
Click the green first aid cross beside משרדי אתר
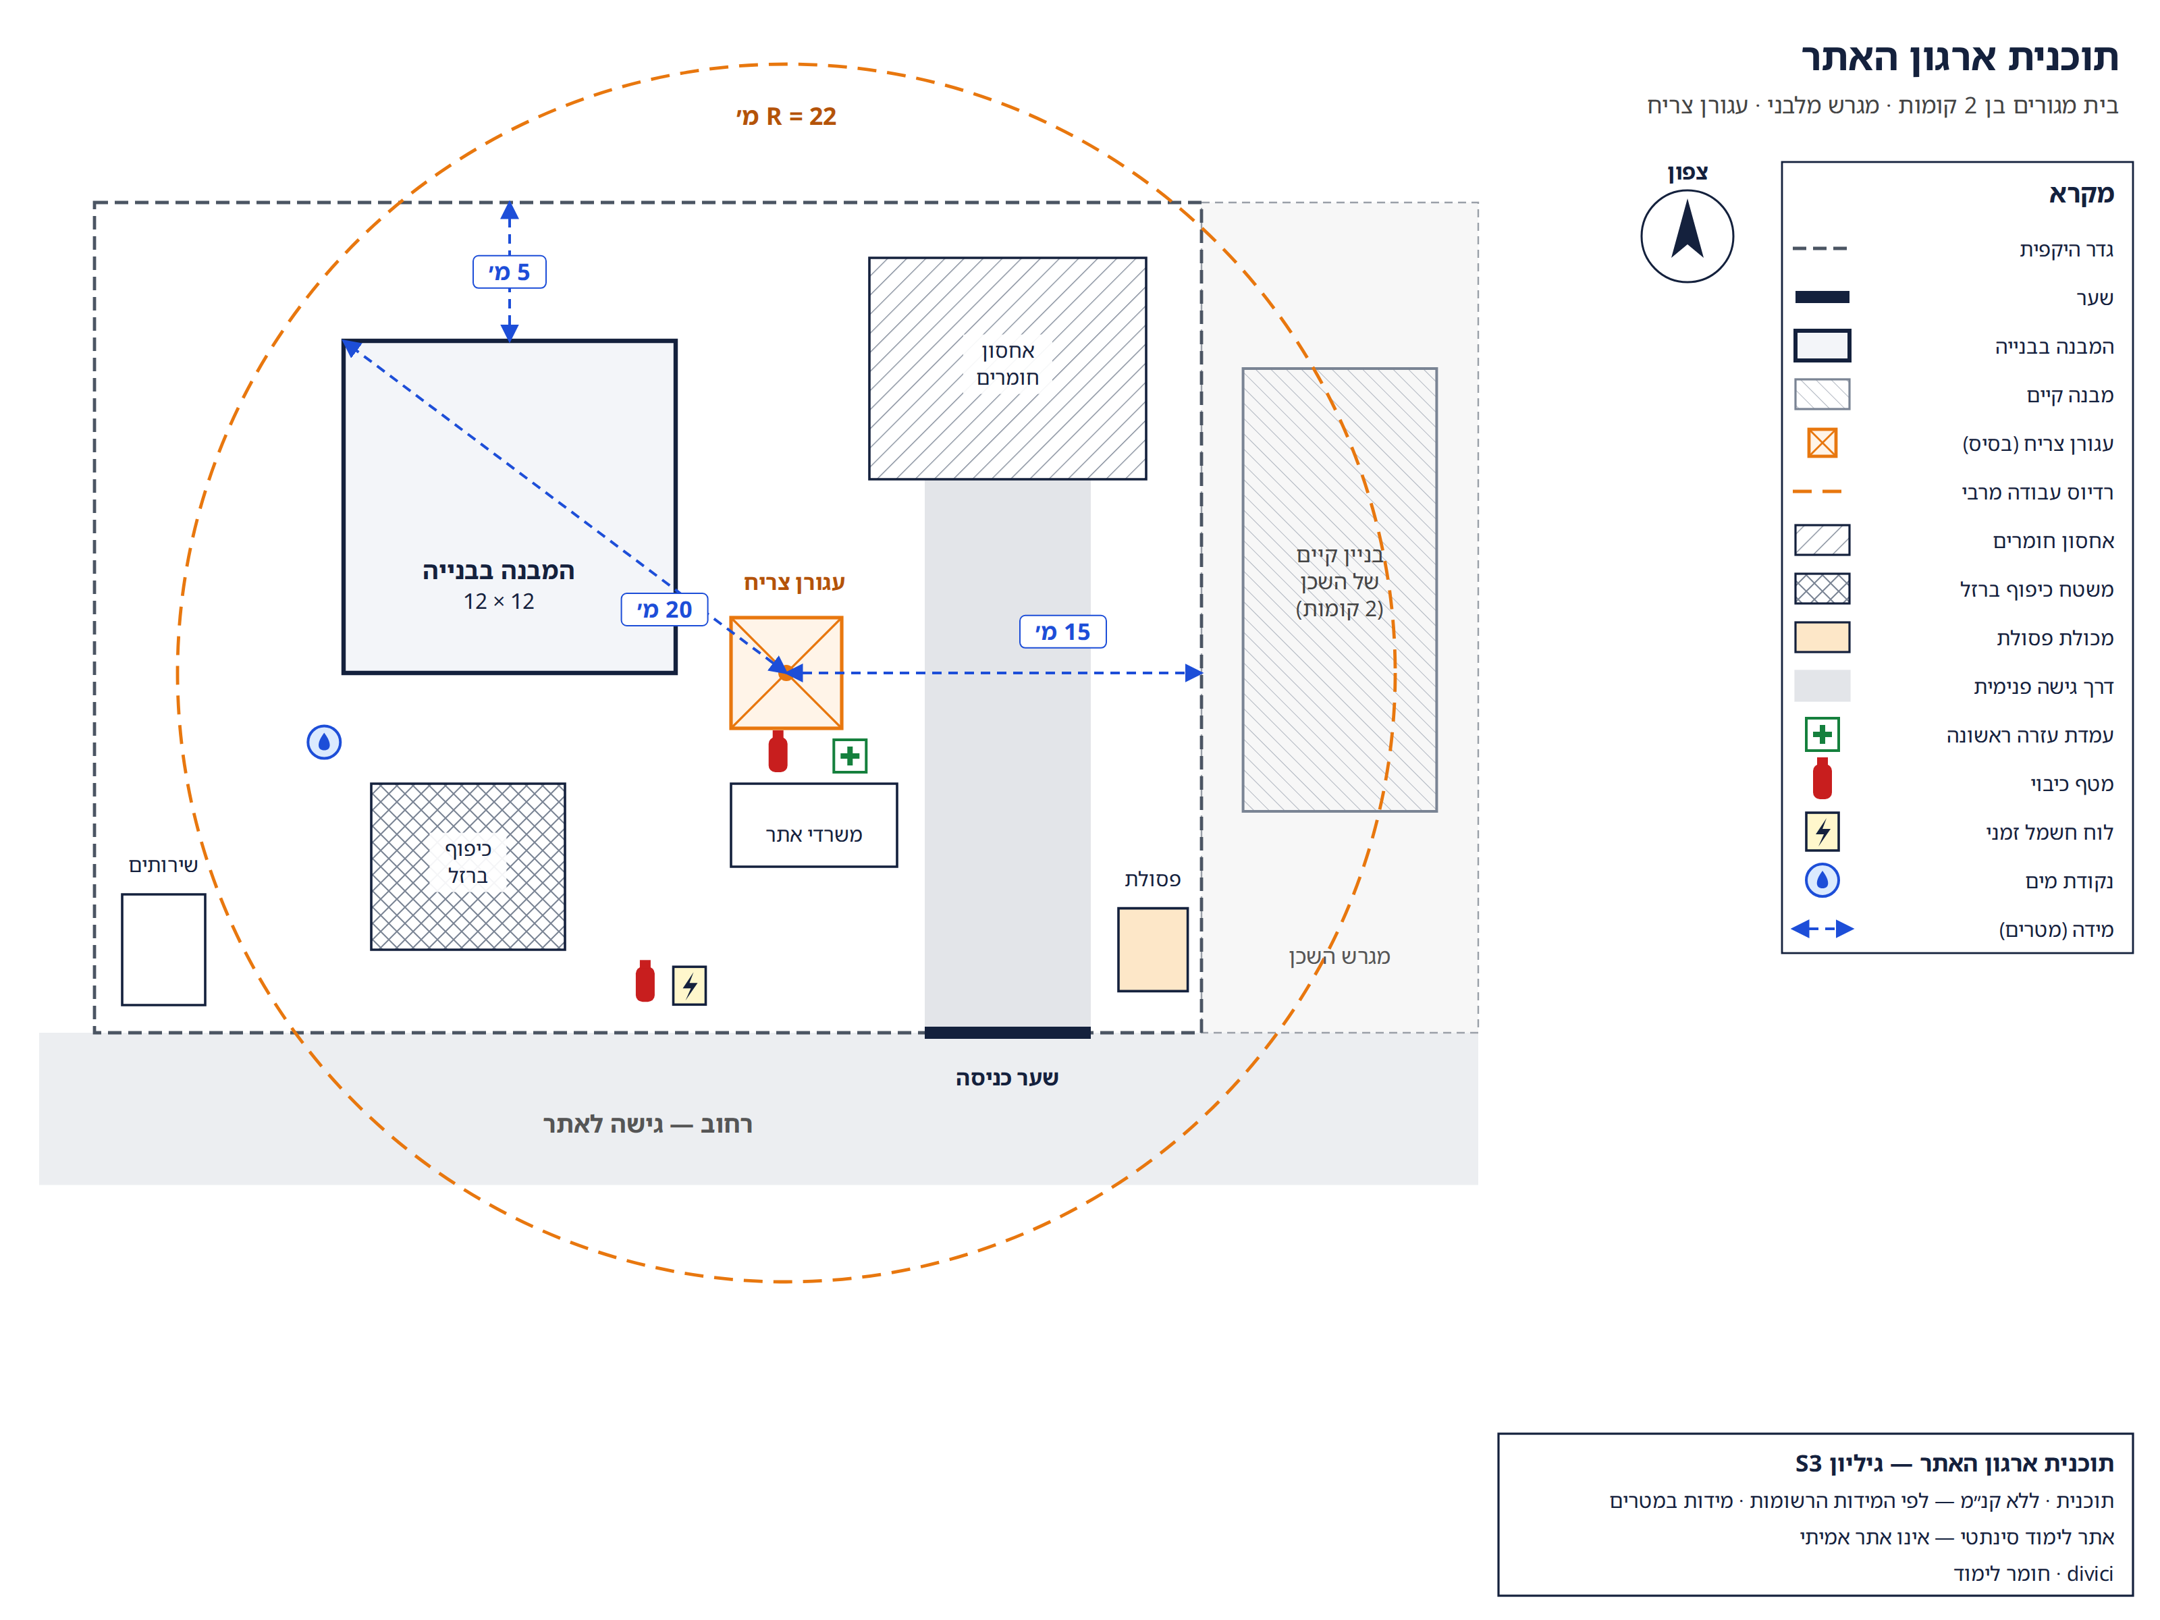point(850,756)
